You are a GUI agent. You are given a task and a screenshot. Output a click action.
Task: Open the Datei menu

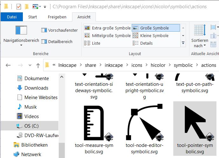coord(12,17)
